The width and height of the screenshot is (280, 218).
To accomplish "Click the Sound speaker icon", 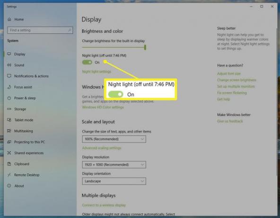I will (9, 65).
